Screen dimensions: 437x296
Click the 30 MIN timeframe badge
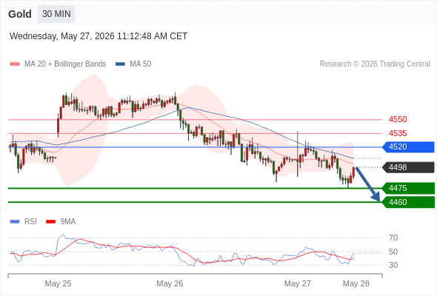tap(56, 14)
